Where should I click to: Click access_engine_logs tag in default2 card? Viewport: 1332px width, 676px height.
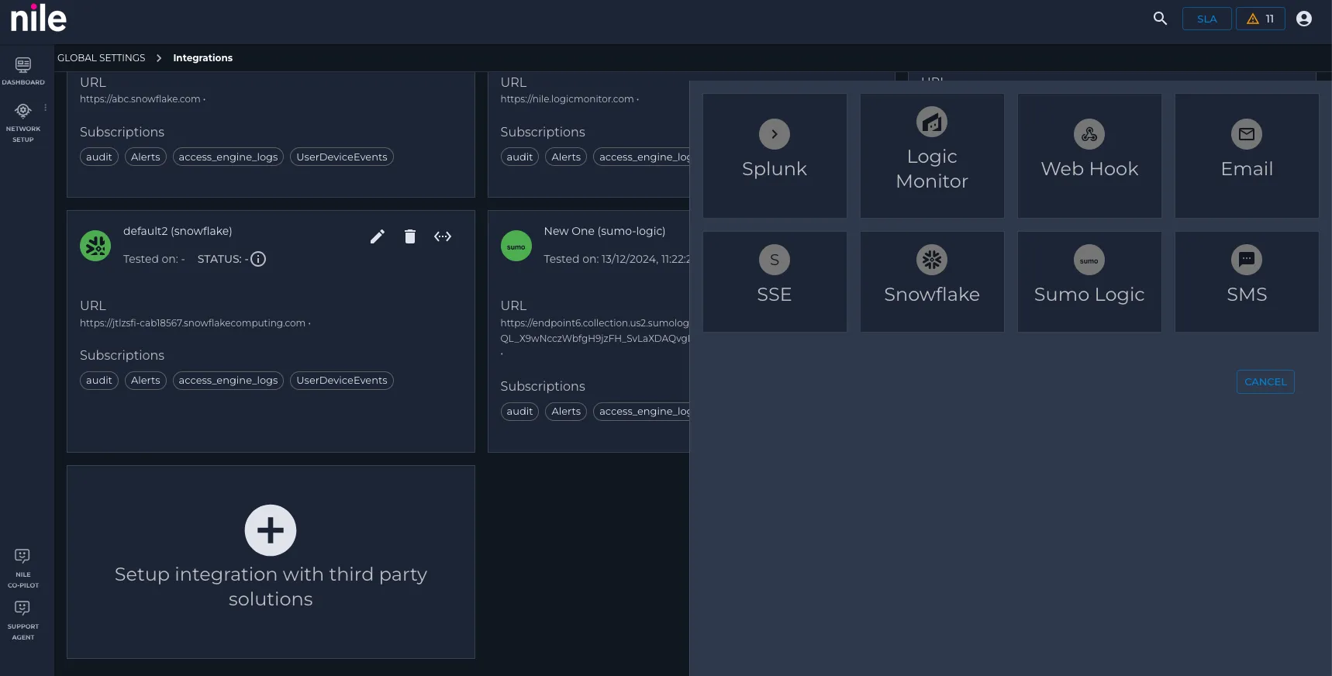coord(228,381)
